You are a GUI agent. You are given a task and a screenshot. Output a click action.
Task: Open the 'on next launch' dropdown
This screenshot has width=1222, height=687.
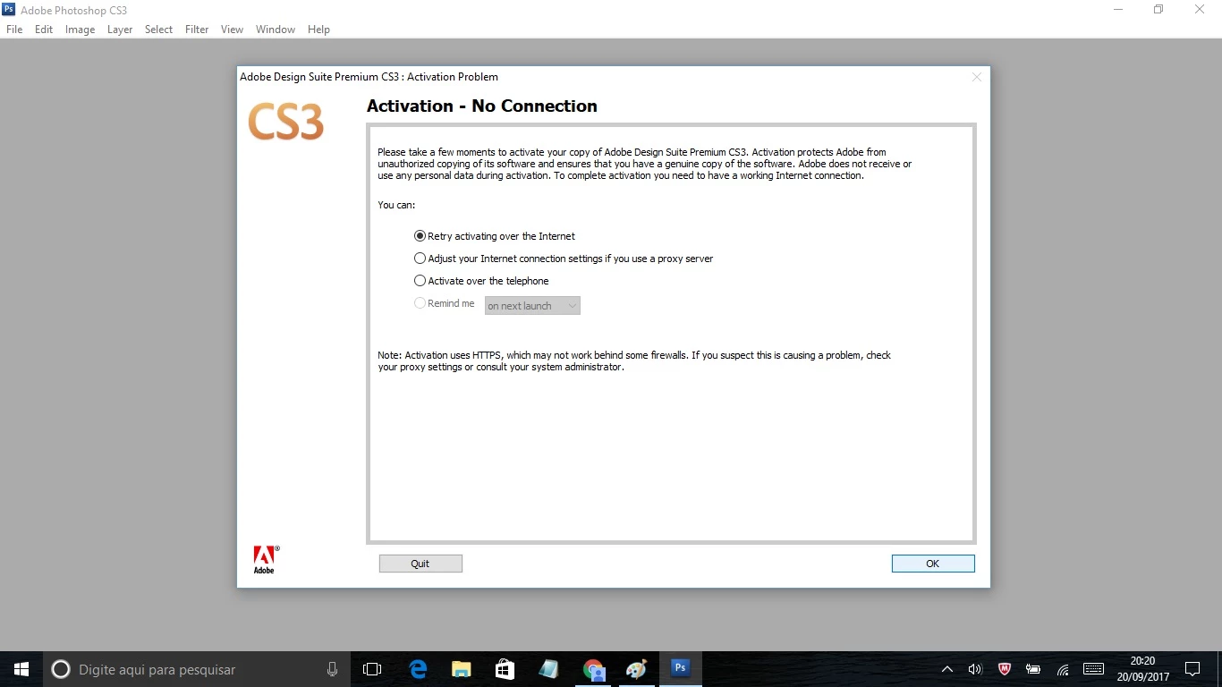click(x=532, y=306)
